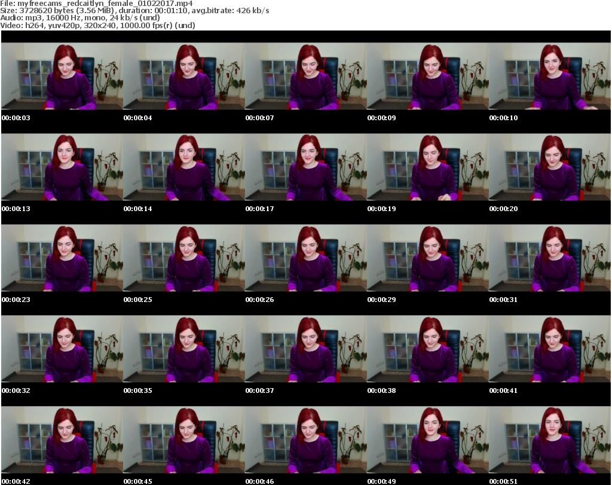This screenshot has width=612, height=485.
Task: Click the Video line reading h264, yuv420p
Action: [97, 25]
